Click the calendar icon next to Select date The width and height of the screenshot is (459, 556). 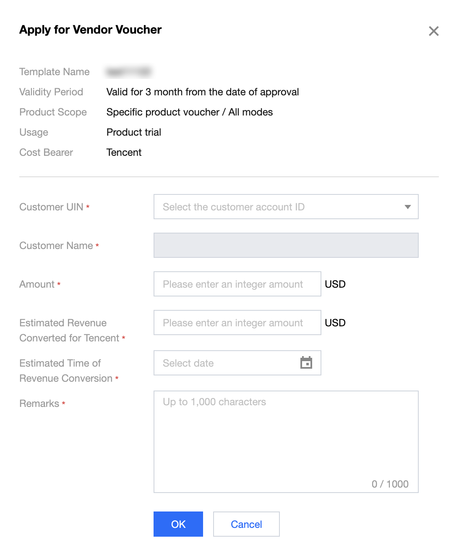306,363
